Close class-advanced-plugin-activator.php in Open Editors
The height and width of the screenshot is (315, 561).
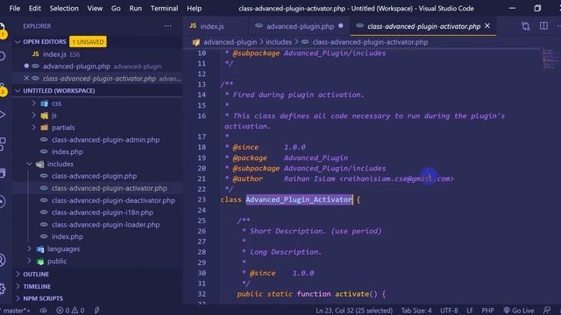26,78
